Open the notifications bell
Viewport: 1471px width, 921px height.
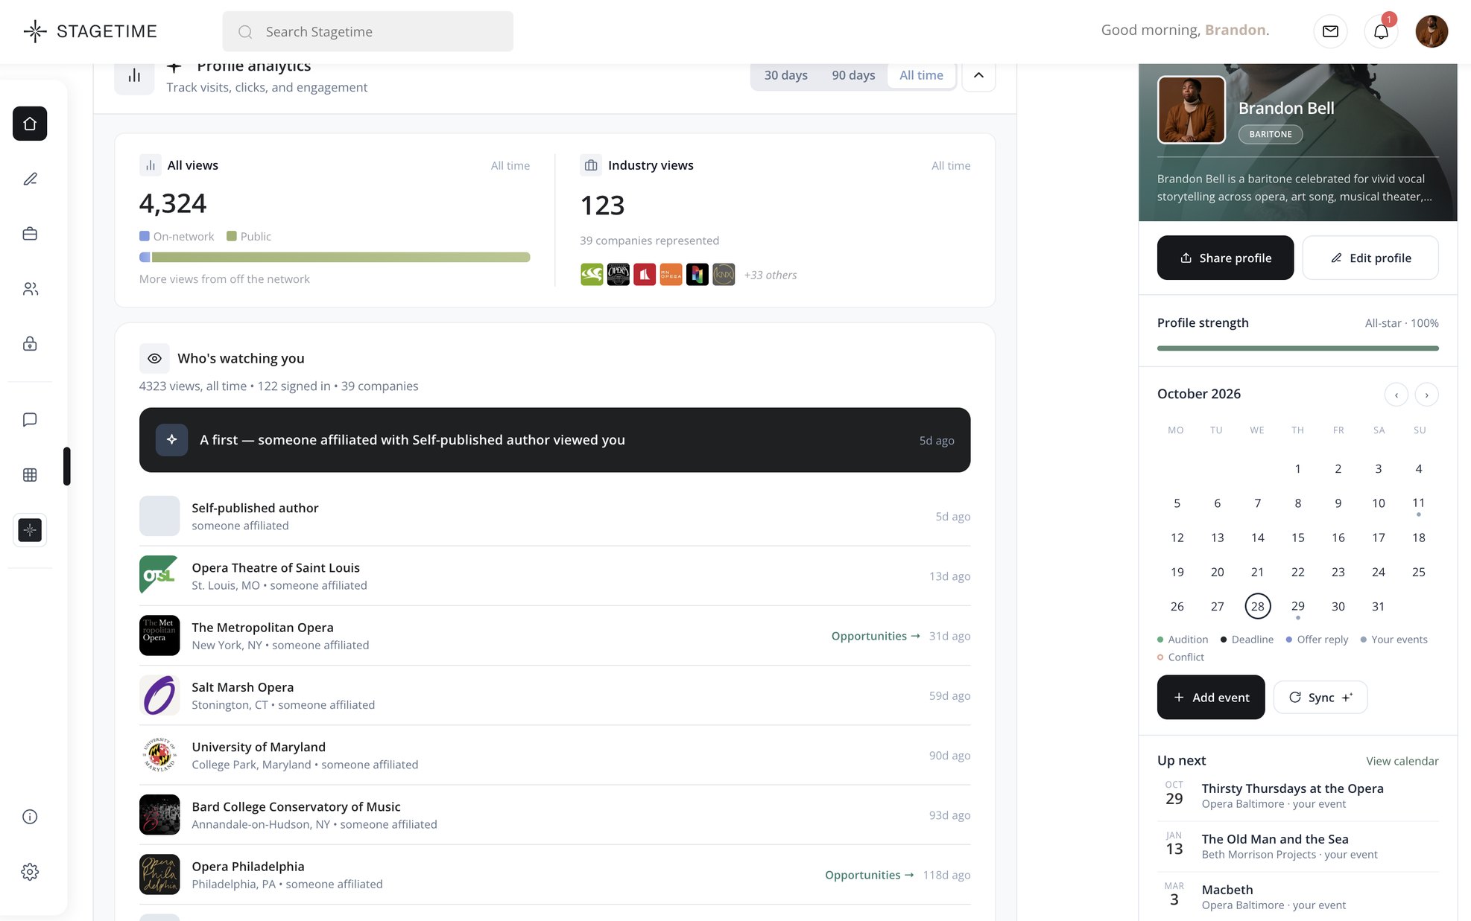1381,31
